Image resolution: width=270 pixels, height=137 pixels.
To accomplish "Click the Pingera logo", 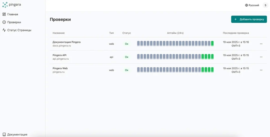I will tap(11, 5).
